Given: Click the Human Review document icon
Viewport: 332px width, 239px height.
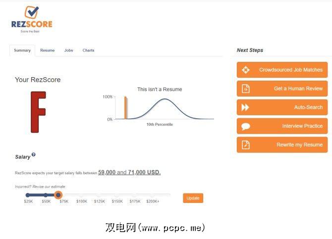Looking at the screenshot, I should pyautogui.click(x=246, y=89).
